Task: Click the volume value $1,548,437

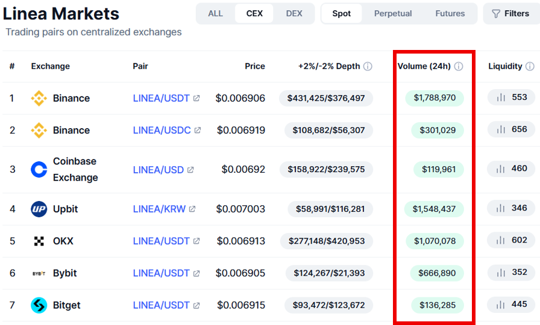Action: (434, 209)
